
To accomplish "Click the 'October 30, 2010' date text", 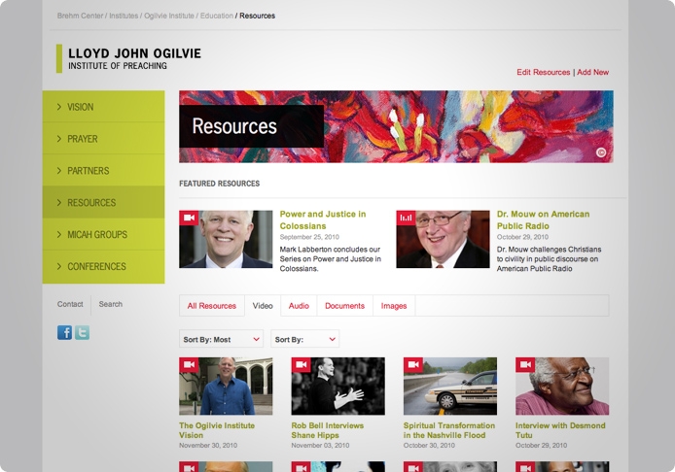I will pyautogui.click(x=429, y=446).
